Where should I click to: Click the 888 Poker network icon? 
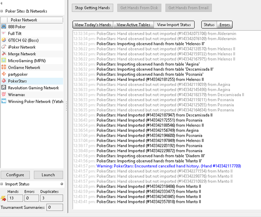click(4, 27)
